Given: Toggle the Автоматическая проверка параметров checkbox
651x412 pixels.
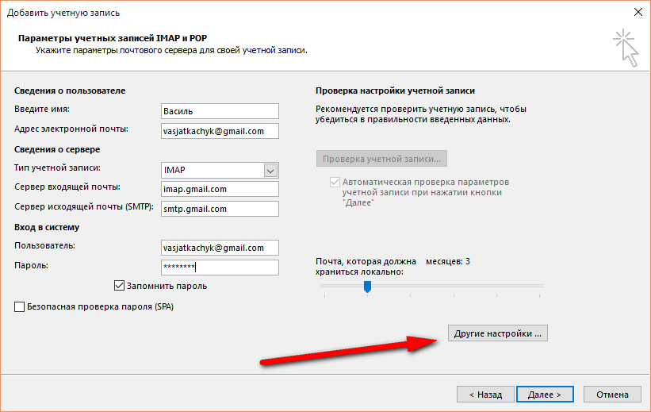Looking at the screenshot, I should (335, 182).
